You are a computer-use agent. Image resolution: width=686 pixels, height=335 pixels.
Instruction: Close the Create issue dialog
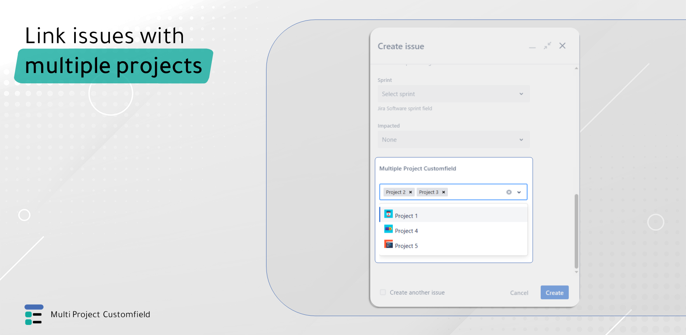click(562, 46)
